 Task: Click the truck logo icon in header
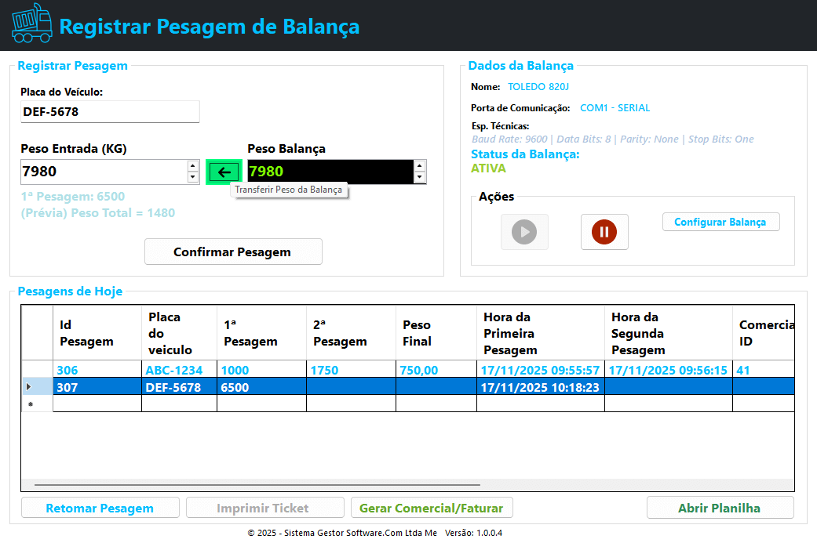pos(31,24)
